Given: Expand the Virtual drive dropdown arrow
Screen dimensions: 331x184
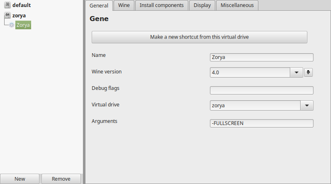Looking at the screenshot, I should tap(307, 105).
